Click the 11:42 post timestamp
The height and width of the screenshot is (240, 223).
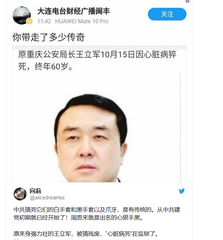click(44, 21)
